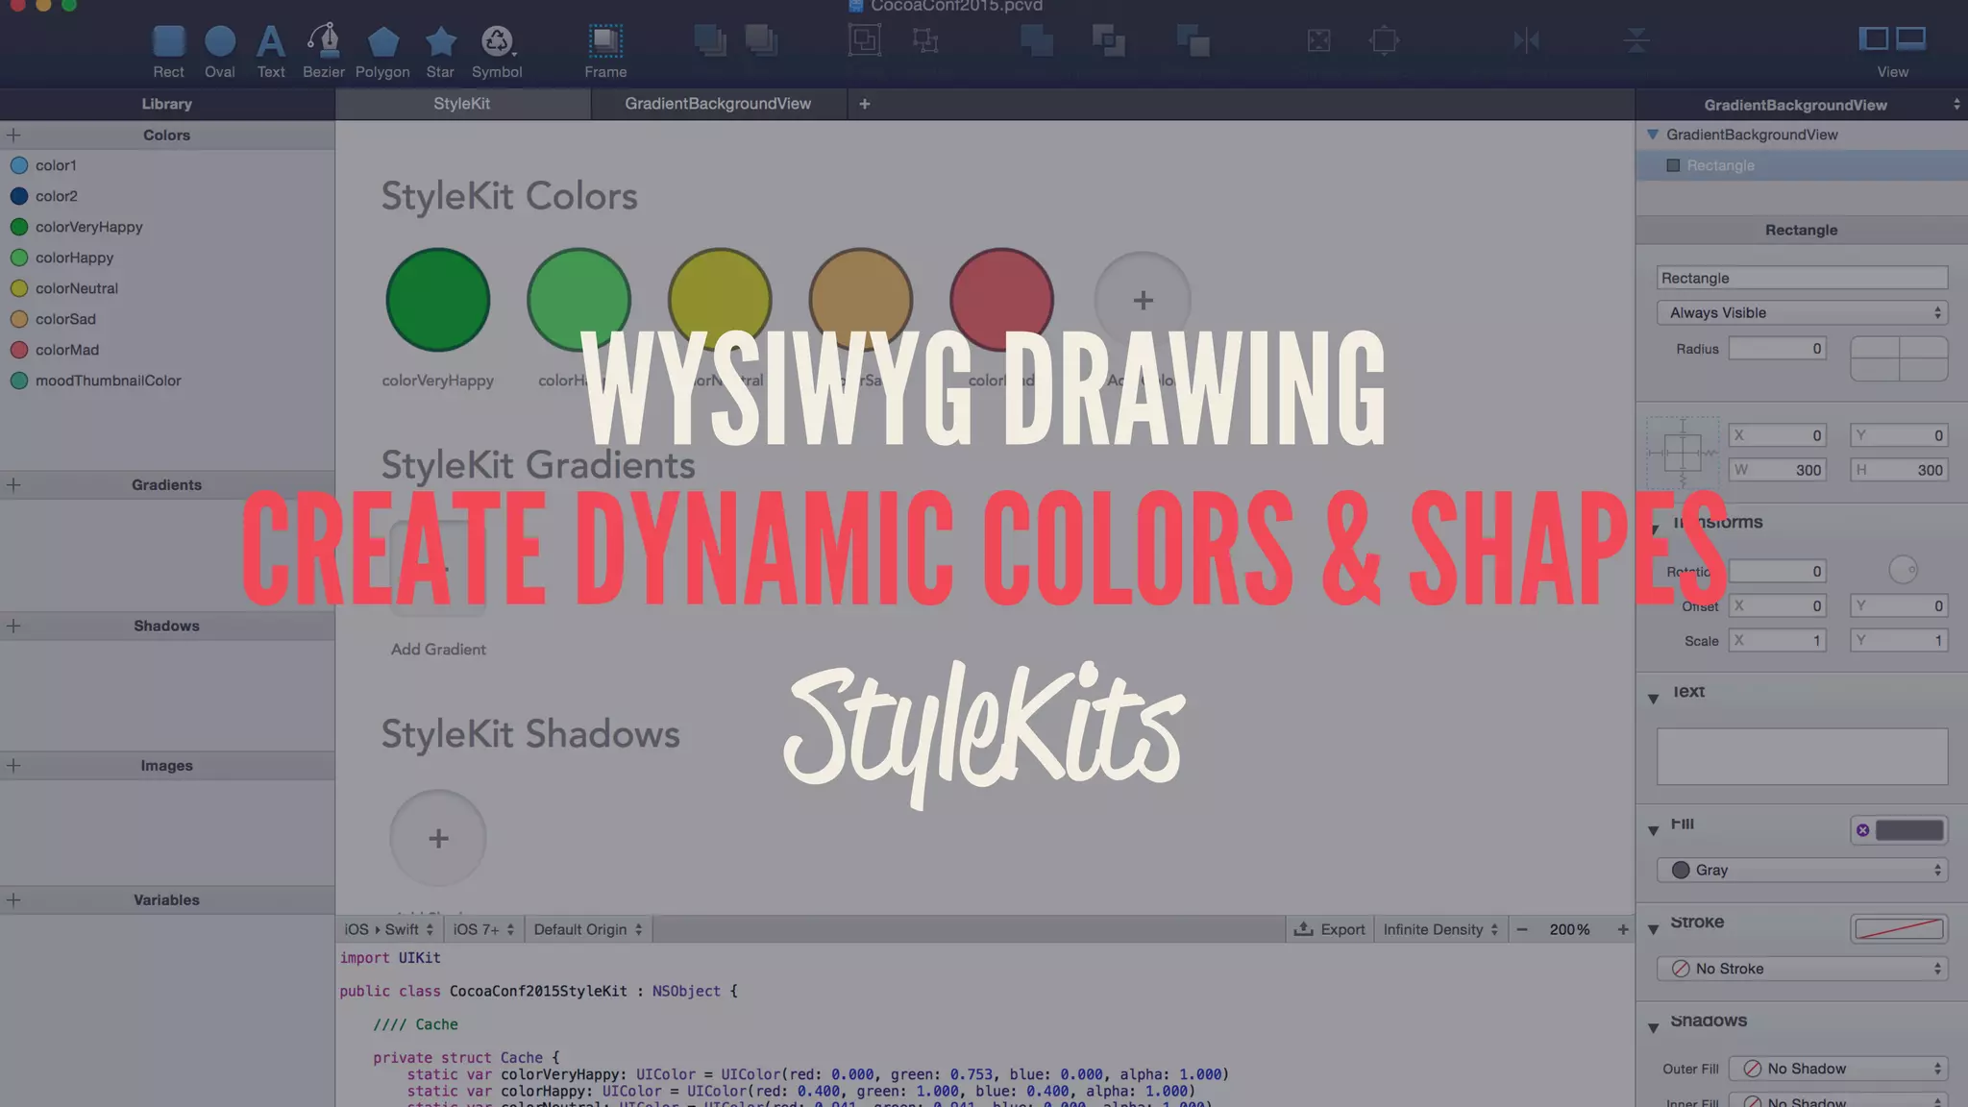The height and width of the screenshot is (1107, 1968).
Task: Click the W width field
Action: tap(1777, 470)
